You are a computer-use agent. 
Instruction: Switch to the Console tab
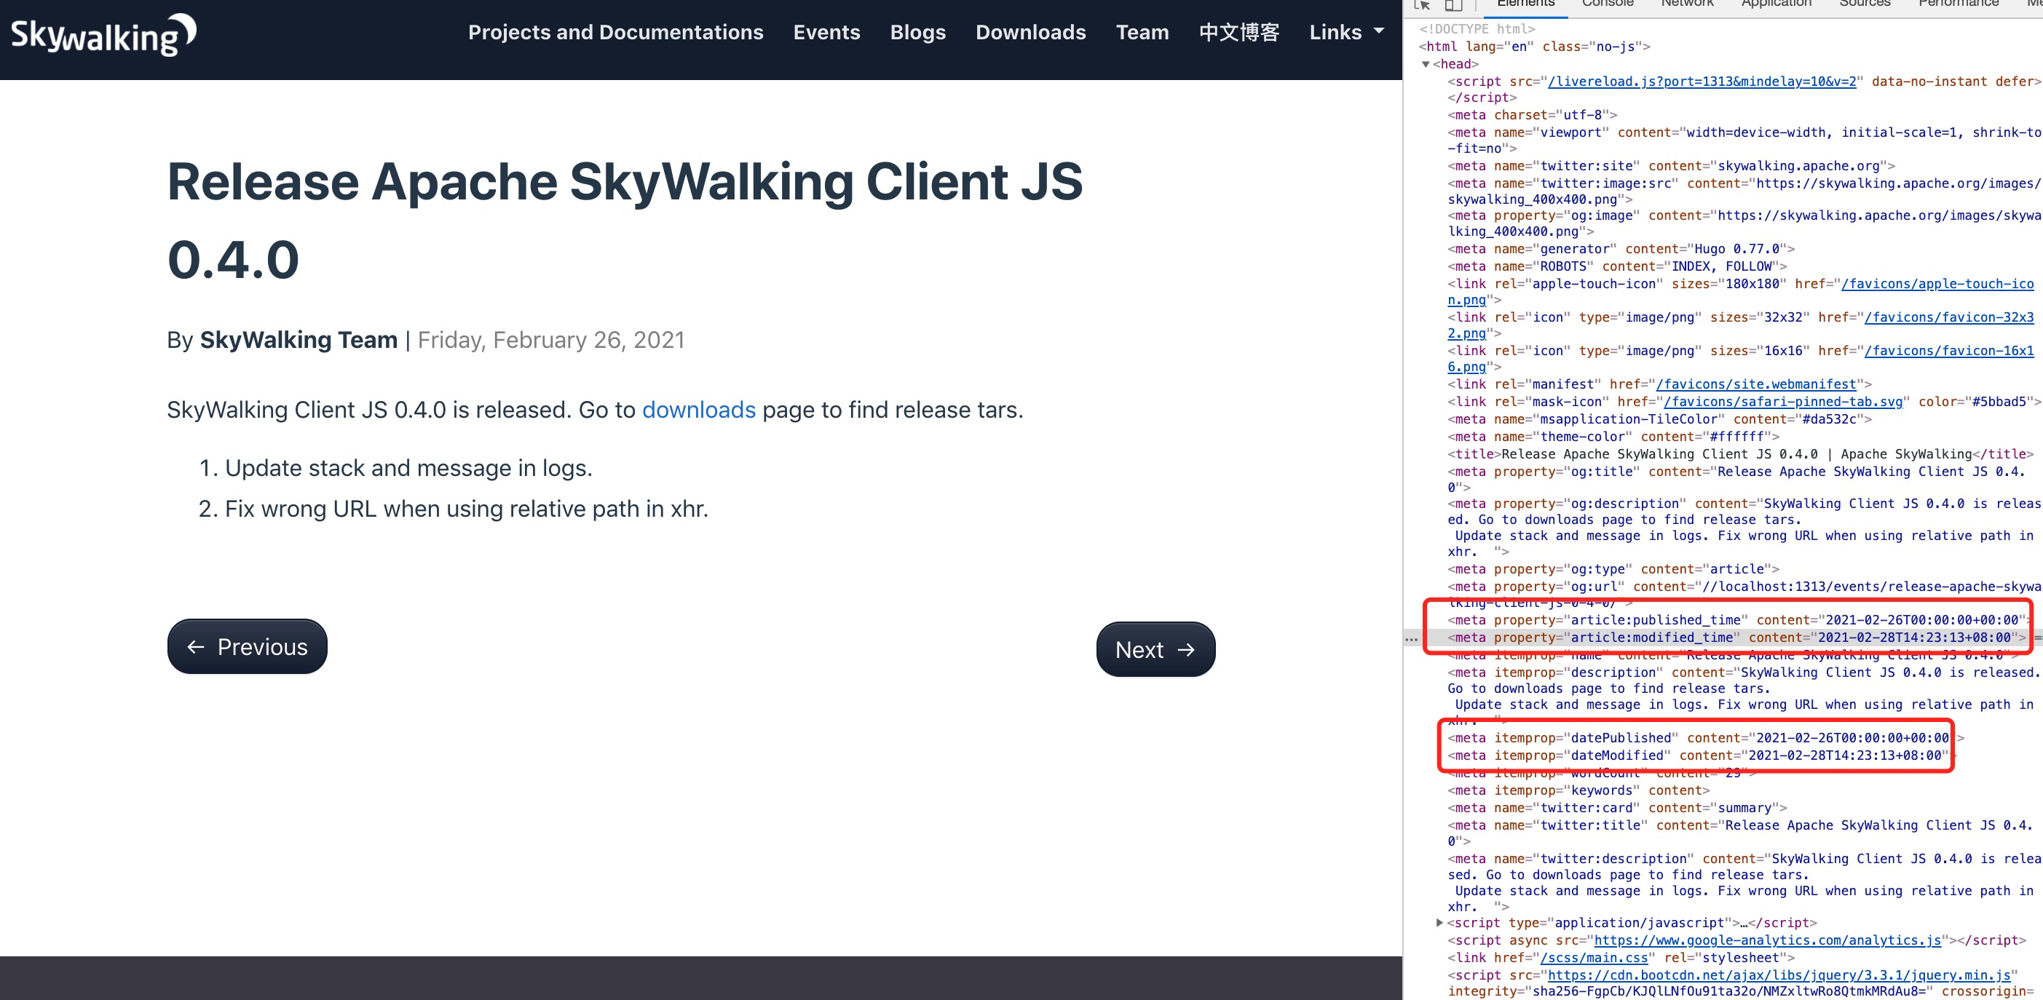[1607, 4]
